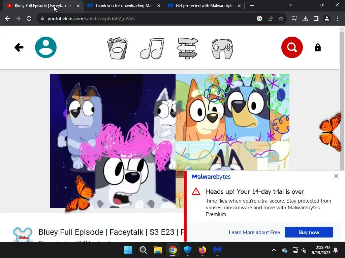The width and height of the screenshot is (345, 258).
Task: Dismiss the Malwarebytes trial notification
Action: 336,176
